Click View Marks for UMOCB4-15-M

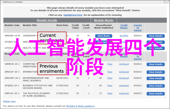point(104,36)
